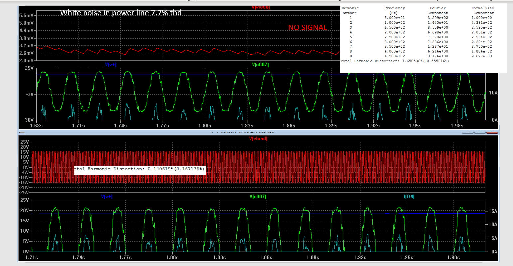Click the V(vload) label atop the upper plot

(x=260, y=7)
